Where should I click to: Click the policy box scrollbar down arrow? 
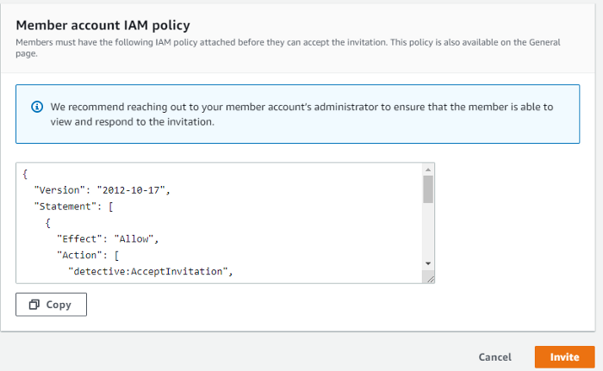428,263
